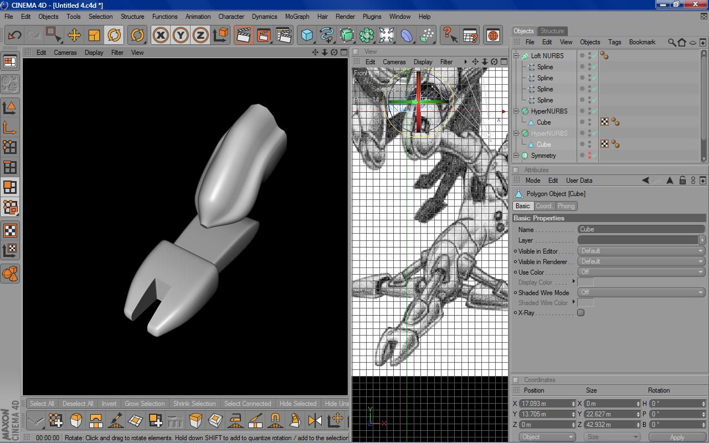Select the Magnet tool in bottom toolbar
The height and width of the screenshot is (443, 709).
pos(275,421)
